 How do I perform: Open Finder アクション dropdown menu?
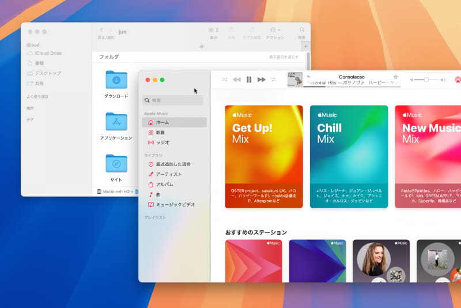[275, 30]
